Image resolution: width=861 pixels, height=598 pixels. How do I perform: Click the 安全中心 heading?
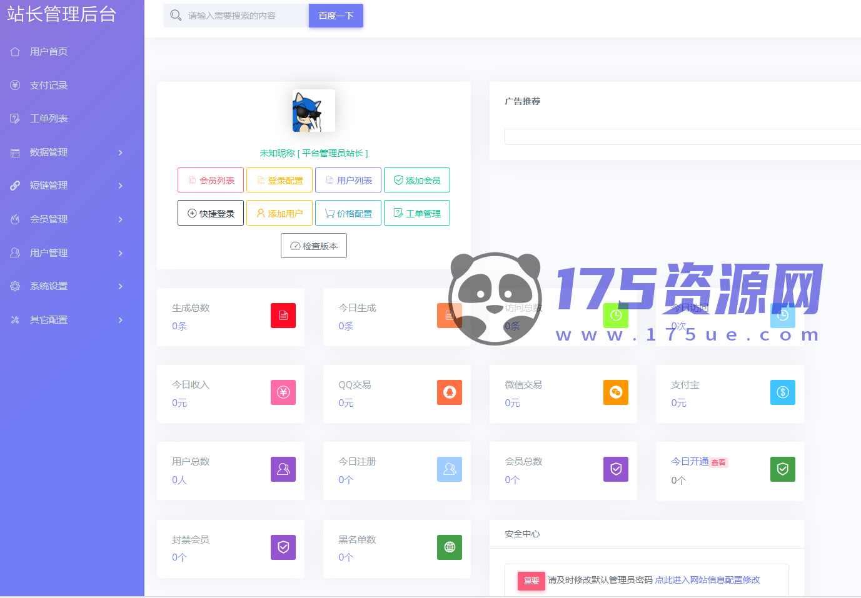point(522,534)
